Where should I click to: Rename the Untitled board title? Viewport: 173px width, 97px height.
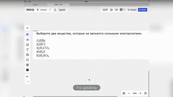coord(43,10)
